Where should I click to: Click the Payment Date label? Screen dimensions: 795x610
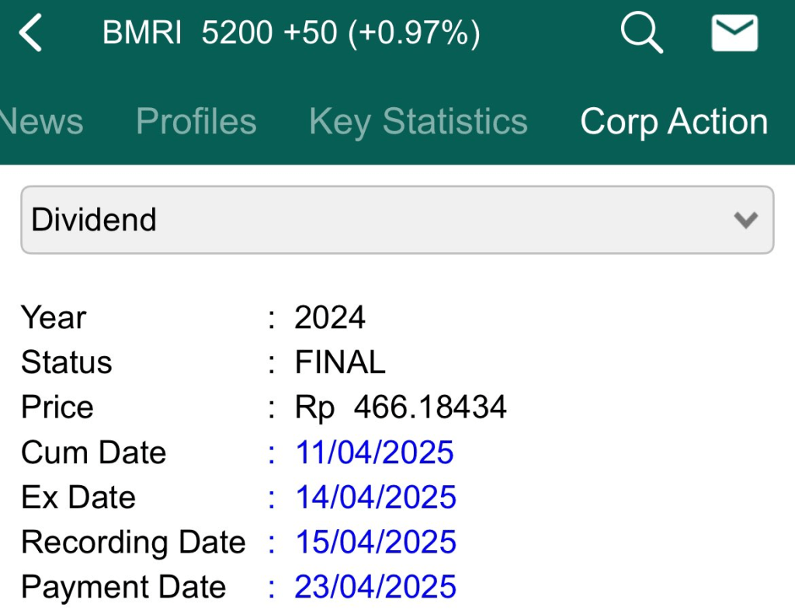click(x=123, y=587)
